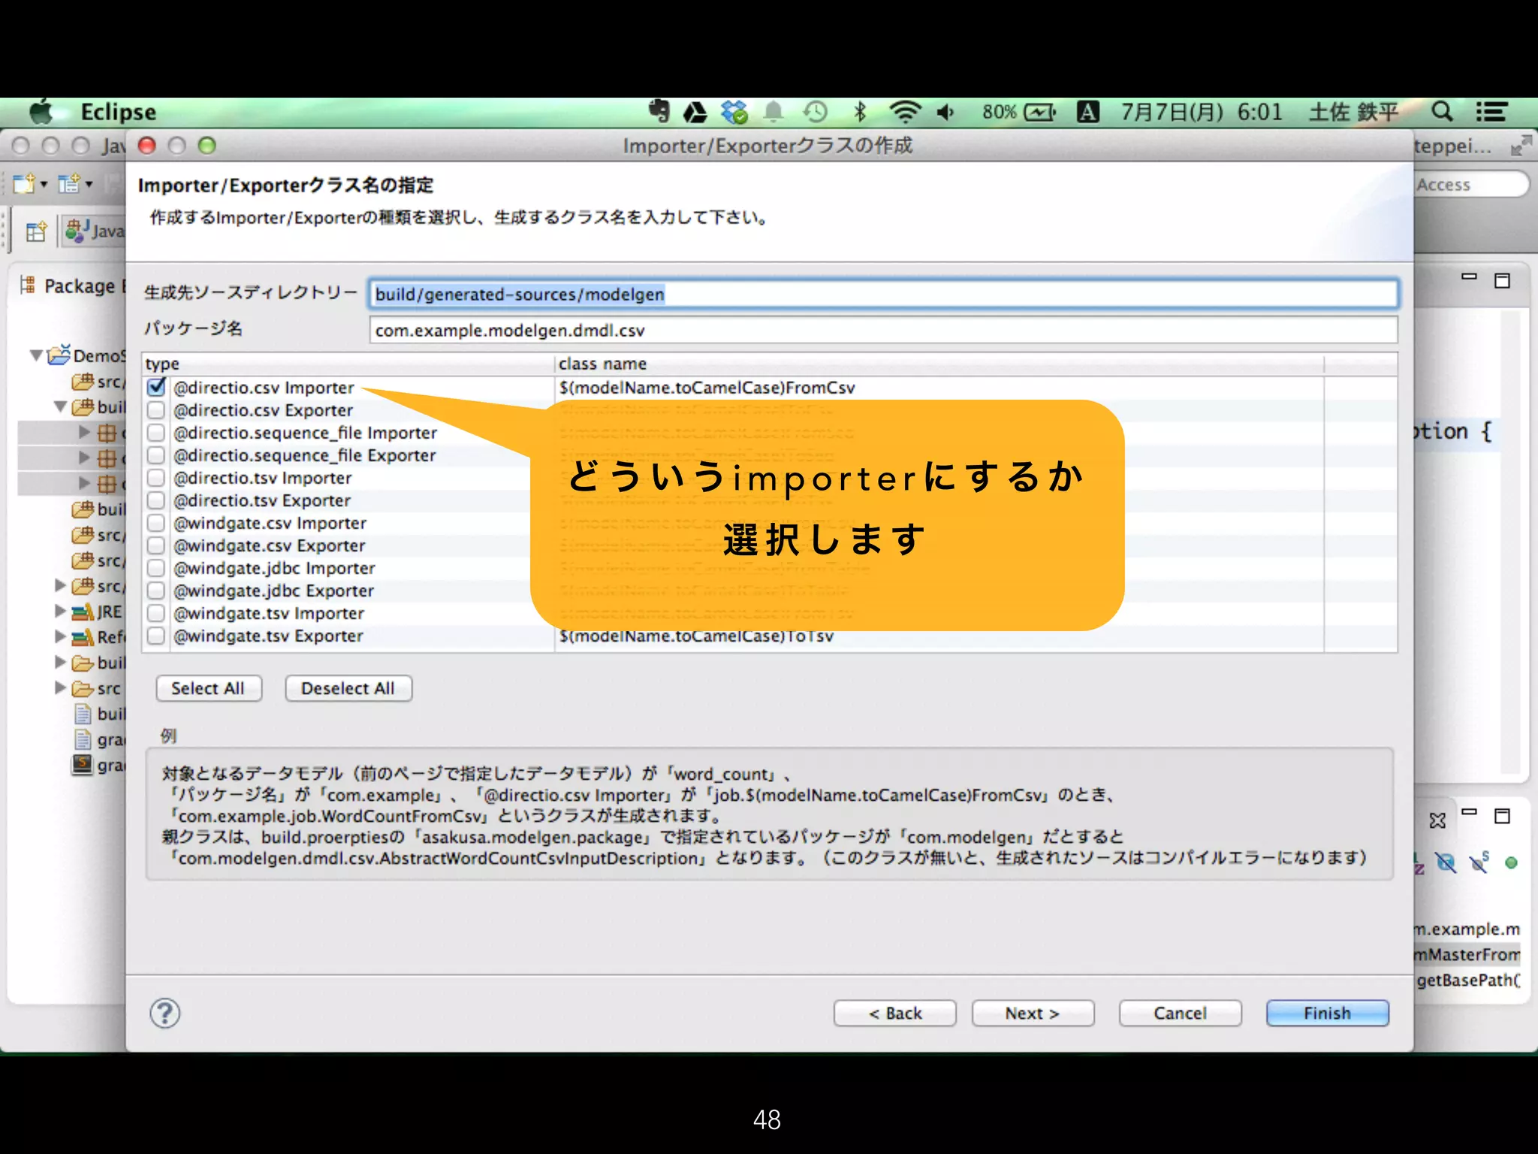Click the volume speaker icon
The width and height of the screenshot is (1538, 1154).
[x=945, y=113]
